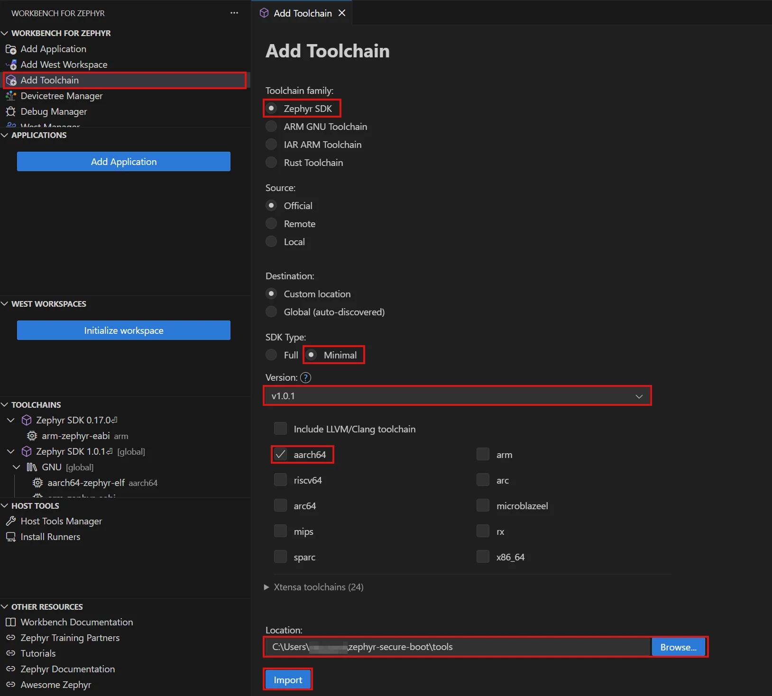The height and width of the screenshot is (696, 772).
Task: Click the Workbench Documentation book icon
Action: pos(11,623)
